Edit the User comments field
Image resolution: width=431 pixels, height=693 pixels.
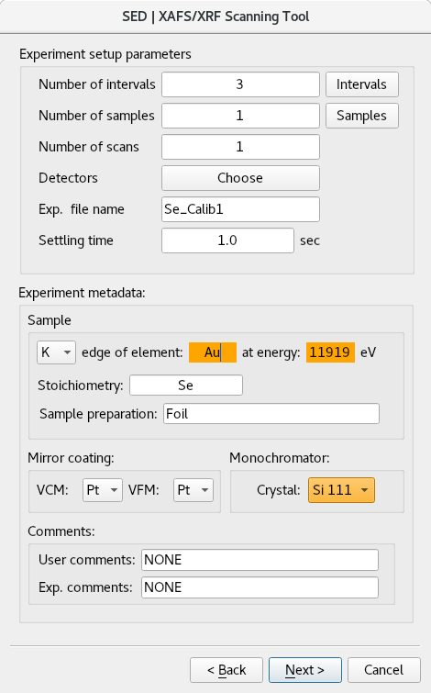[260, 560]
